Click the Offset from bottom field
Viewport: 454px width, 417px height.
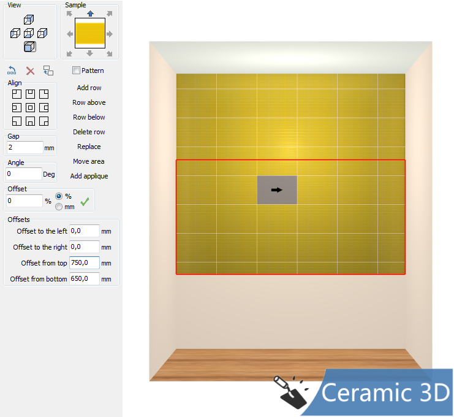[85, 279]
